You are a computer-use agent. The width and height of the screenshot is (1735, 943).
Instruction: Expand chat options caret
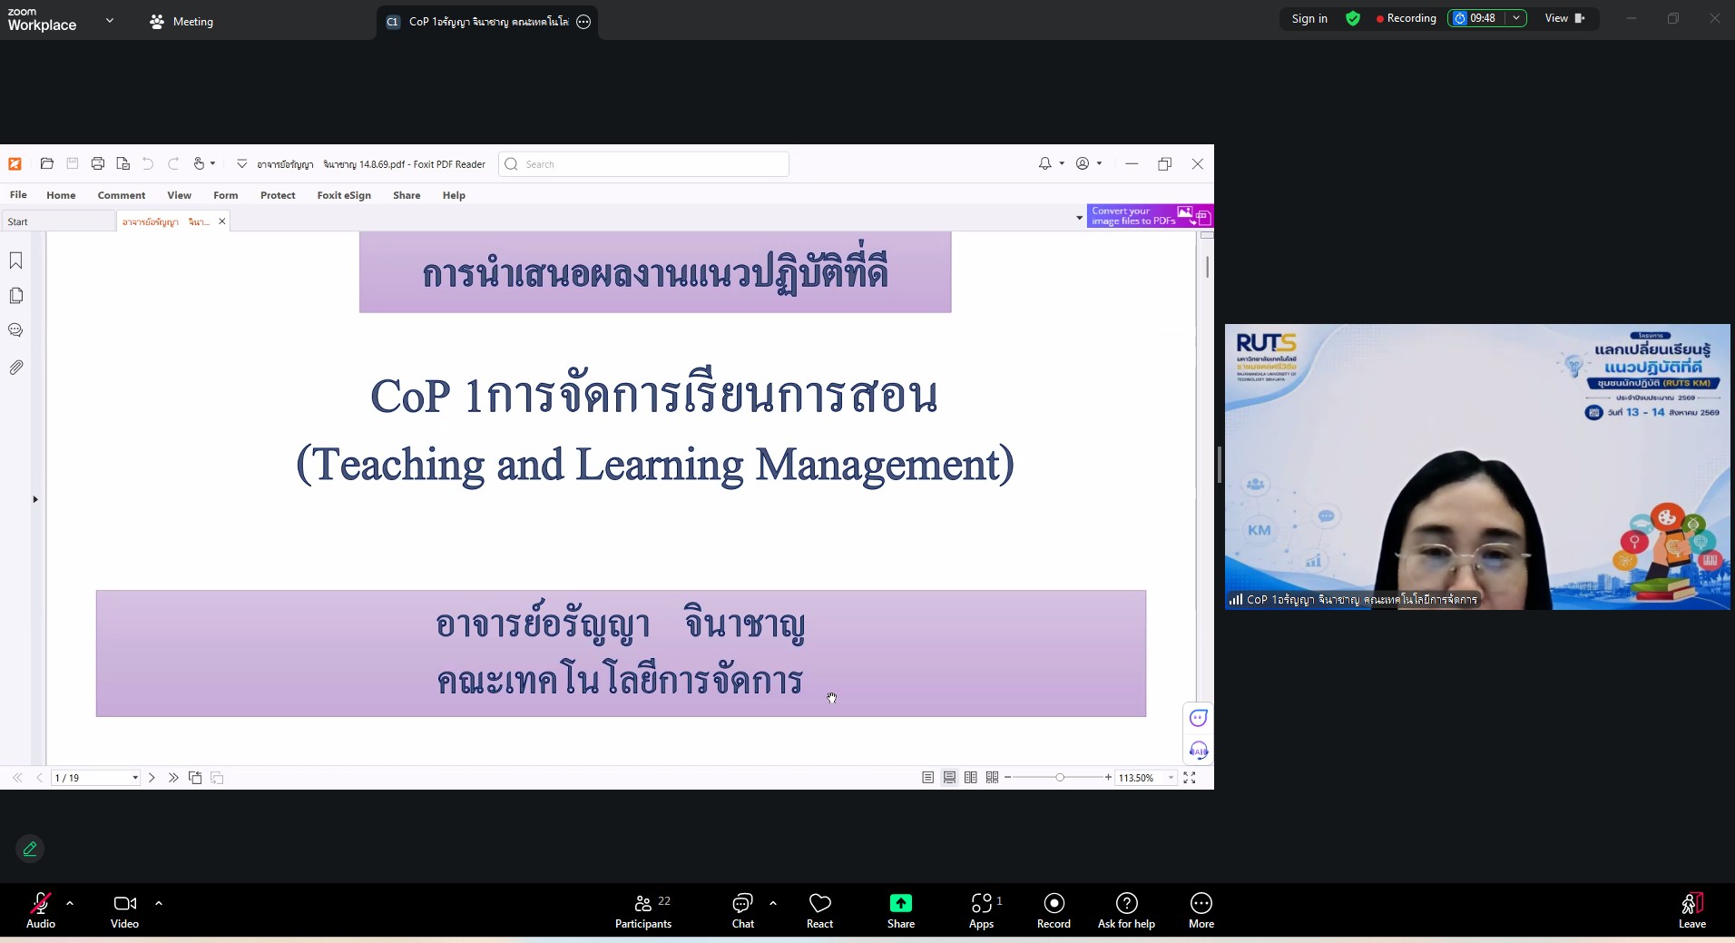773,903
